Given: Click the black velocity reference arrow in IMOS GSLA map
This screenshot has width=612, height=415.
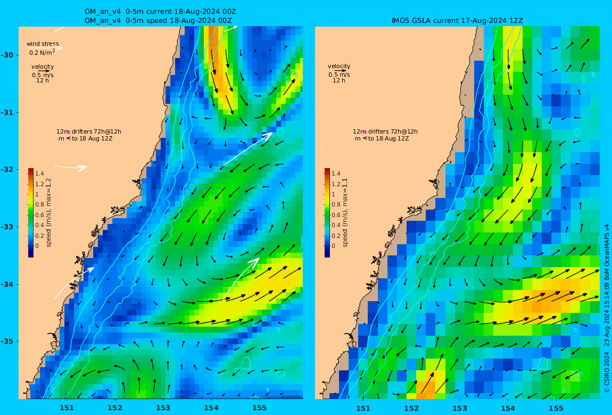Looking at the screenshot, I should (340, 71).
